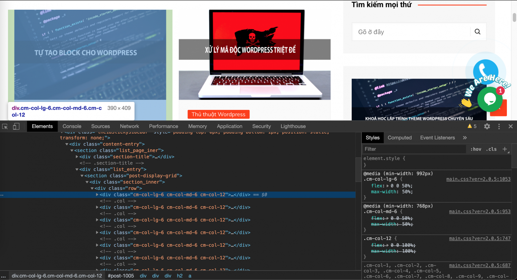Screen dimensions: 517x280
Task: Toggle the :hov element state option
Action: click(x=476, y=149)
